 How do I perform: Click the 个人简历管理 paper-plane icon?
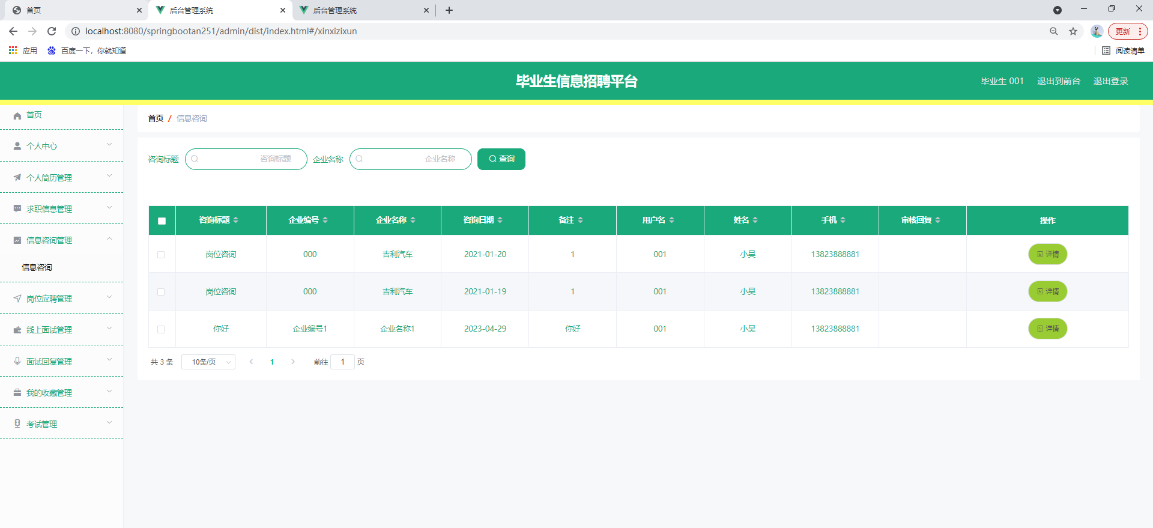point(17,178)
